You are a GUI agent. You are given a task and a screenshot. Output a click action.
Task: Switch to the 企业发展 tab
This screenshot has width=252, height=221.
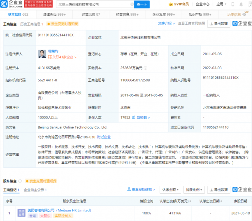(164, 14)
